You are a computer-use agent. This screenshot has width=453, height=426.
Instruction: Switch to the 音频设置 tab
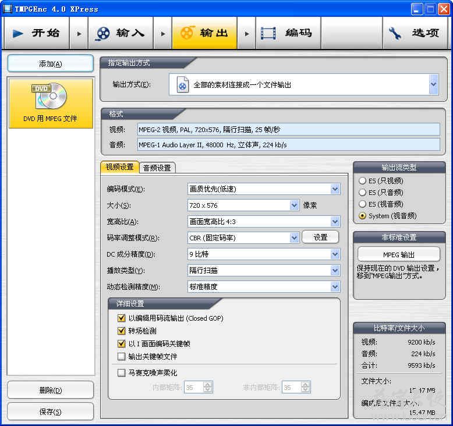coord(157,168)
